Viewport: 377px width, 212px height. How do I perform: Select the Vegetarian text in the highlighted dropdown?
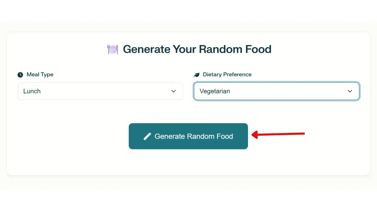point(215,91)
